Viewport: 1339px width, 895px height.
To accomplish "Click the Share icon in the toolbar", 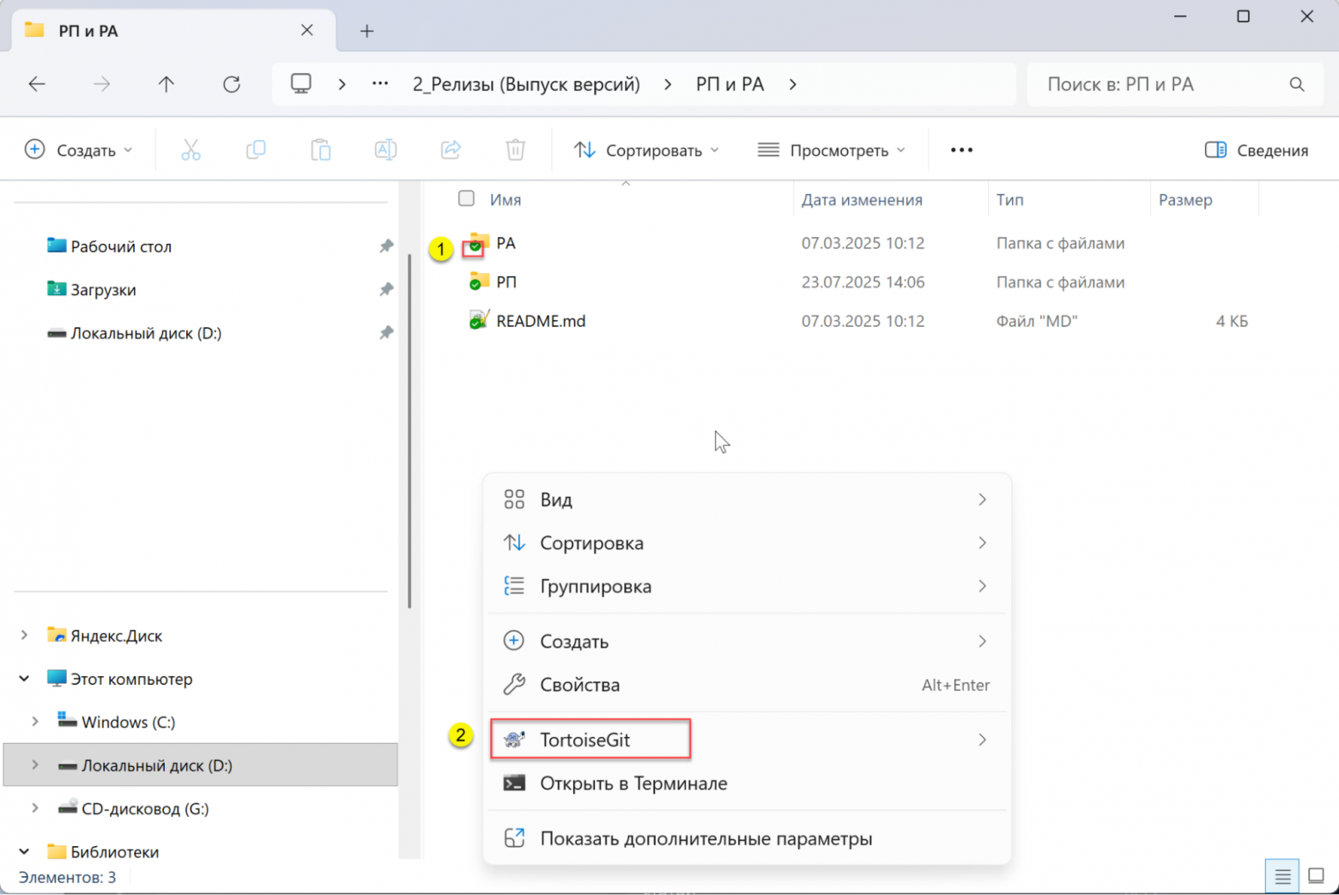I will (x=450, y=149).
